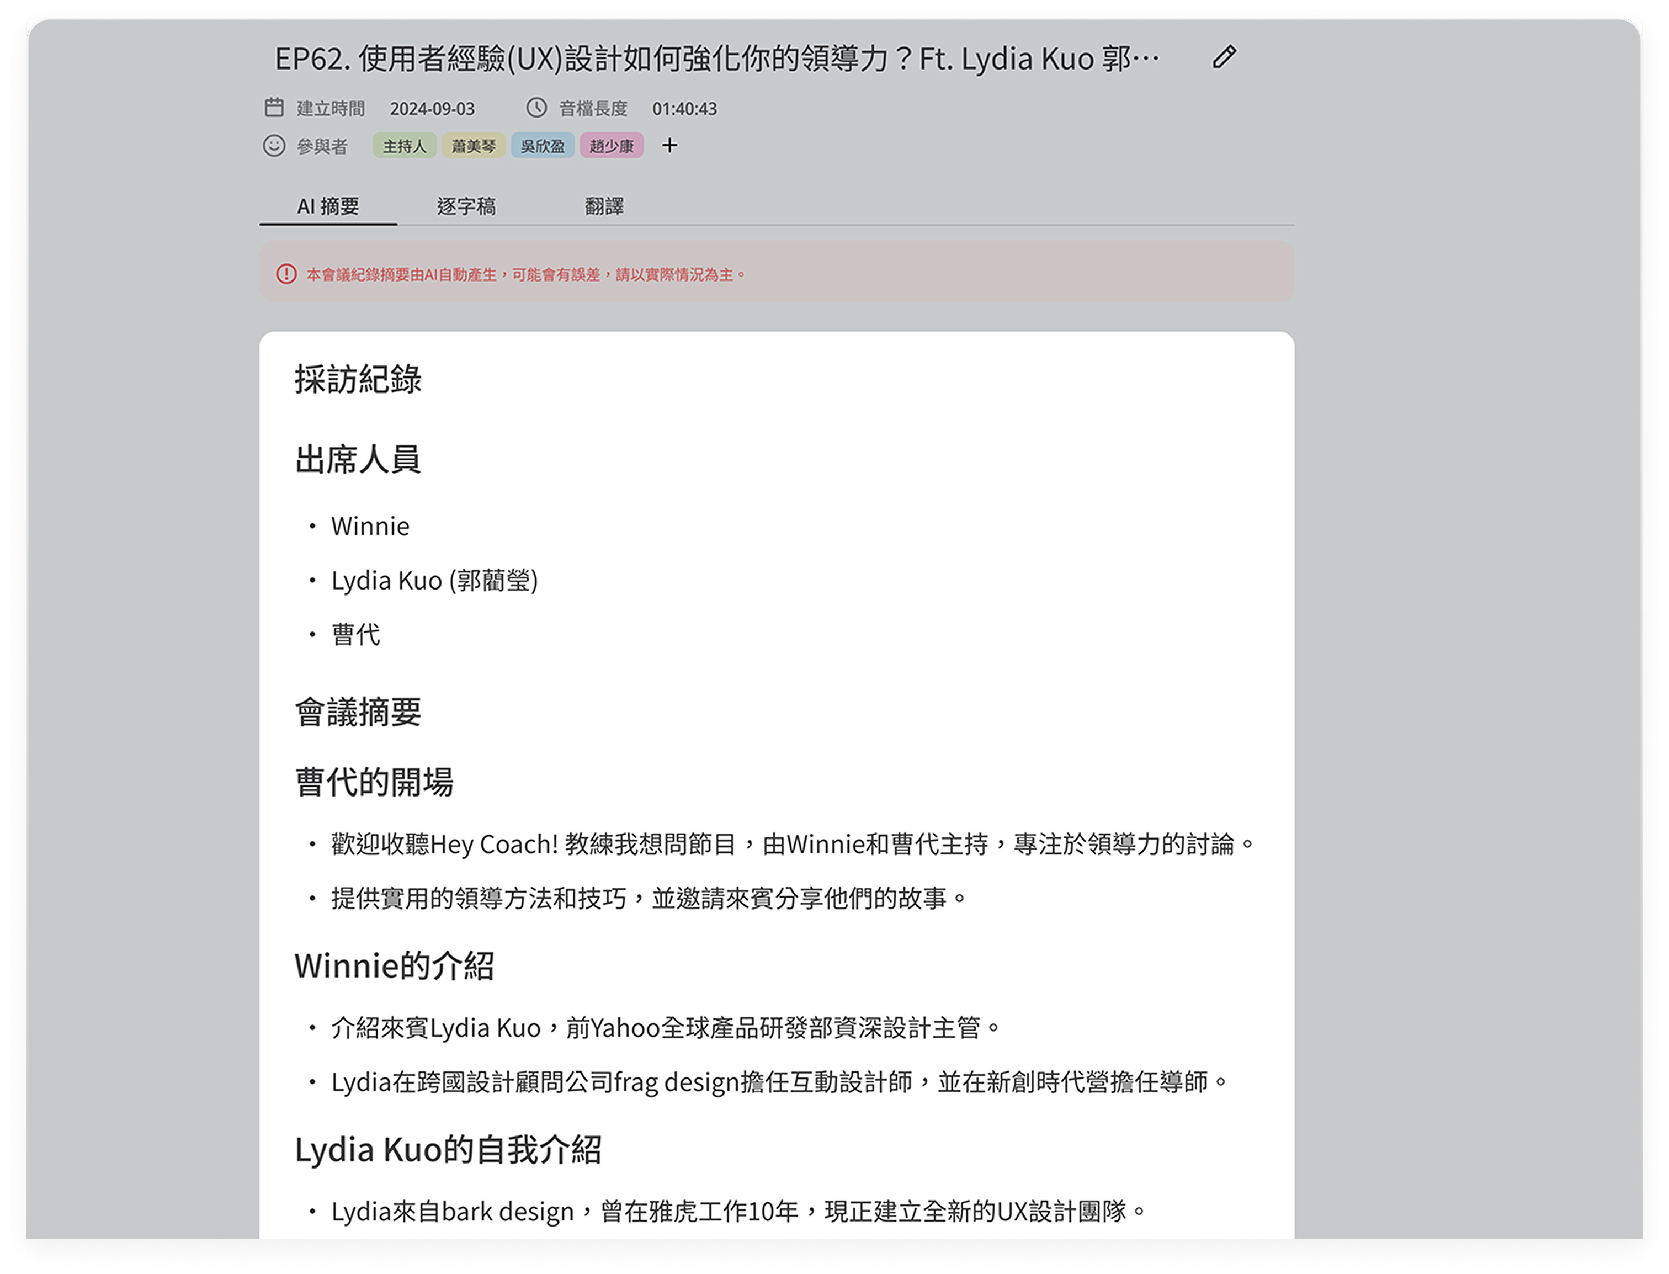This screenshot has height=1274, width=1669.
Task: Click the red warning icon in notice banner
Action: 286,274
